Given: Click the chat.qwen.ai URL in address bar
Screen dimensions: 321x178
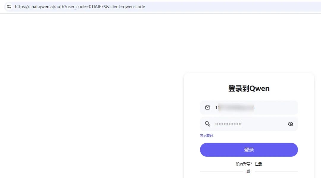Looking at the screenshot, I should click(x=80, y=7).
